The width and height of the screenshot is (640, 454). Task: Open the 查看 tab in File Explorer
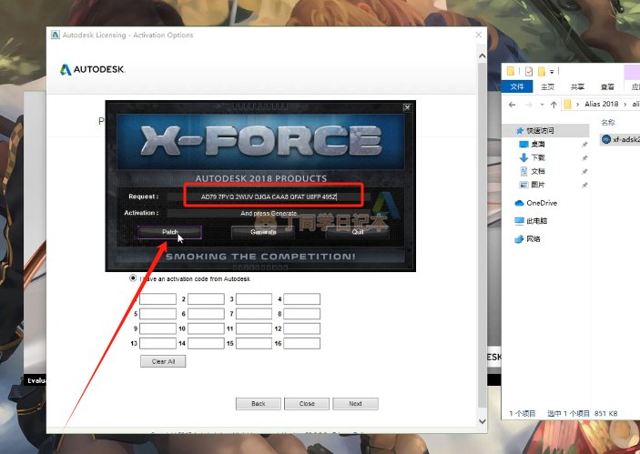point(607,86)
